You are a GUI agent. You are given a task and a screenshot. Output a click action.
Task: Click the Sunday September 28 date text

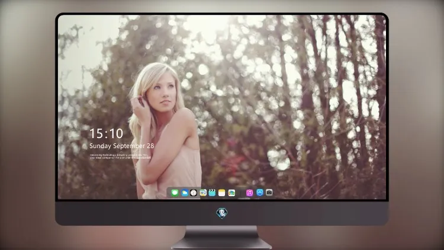pos(122,146)
